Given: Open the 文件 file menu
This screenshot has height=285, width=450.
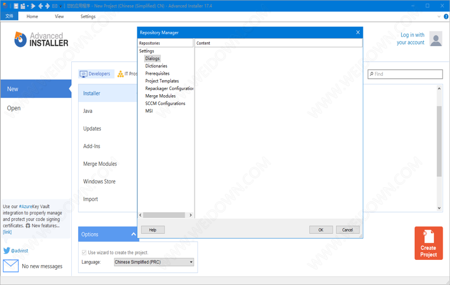Looking at the screenshot, I should point(9,17).
